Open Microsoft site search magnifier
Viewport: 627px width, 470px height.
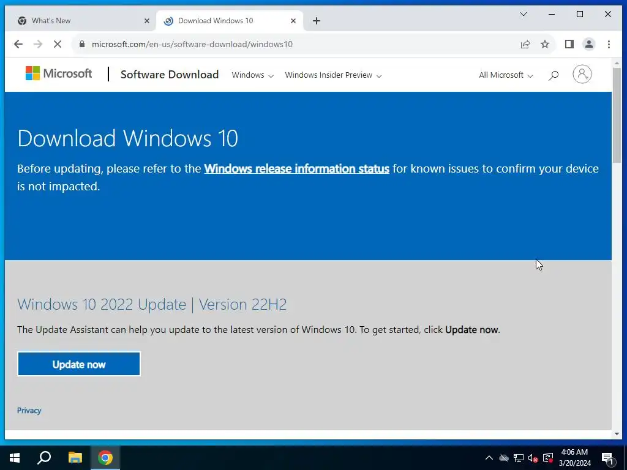554,75
